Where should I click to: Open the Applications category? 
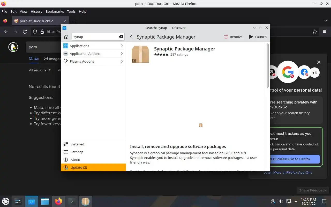(93, 46)
